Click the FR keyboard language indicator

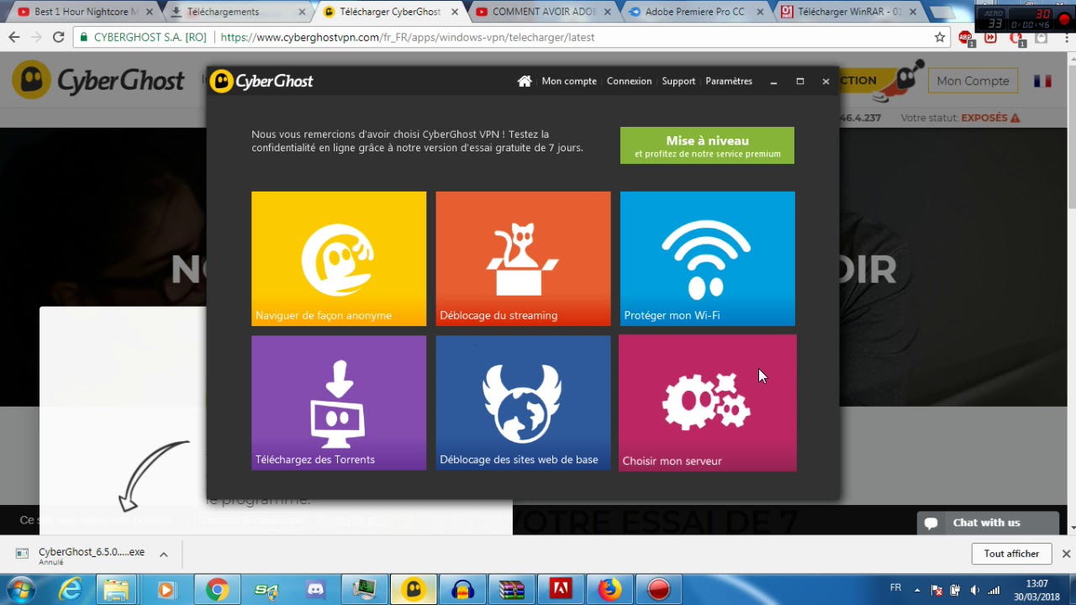(x=895, y=587)
